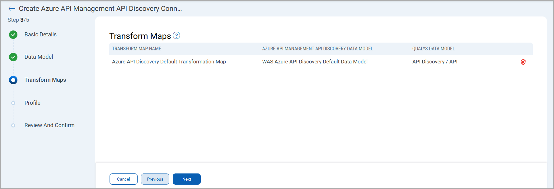Viewport: 554px width, 189px height.
Task: Select the Transform Maps step label
Action: (45, 80)
